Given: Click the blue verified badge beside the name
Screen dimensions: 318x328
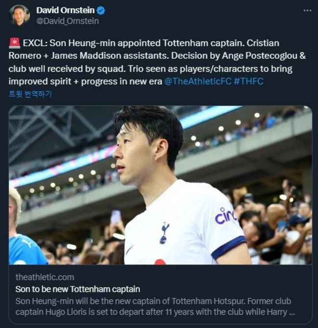Looking at the screenshot, I should click(x=101, y=10).
